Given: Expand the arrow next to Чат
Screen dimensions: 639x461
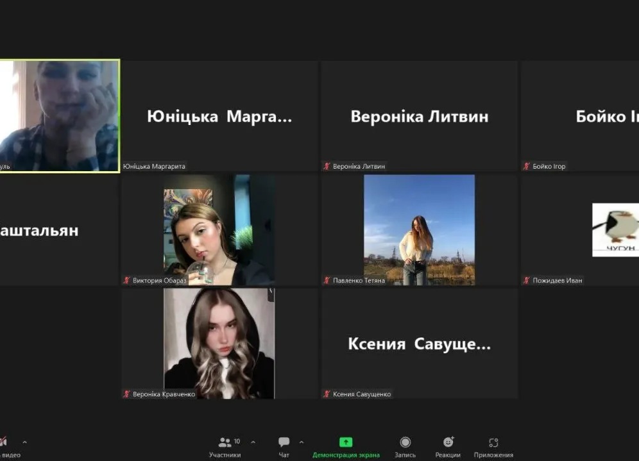Looking at the screenshot, I should (x=302, y=442).
